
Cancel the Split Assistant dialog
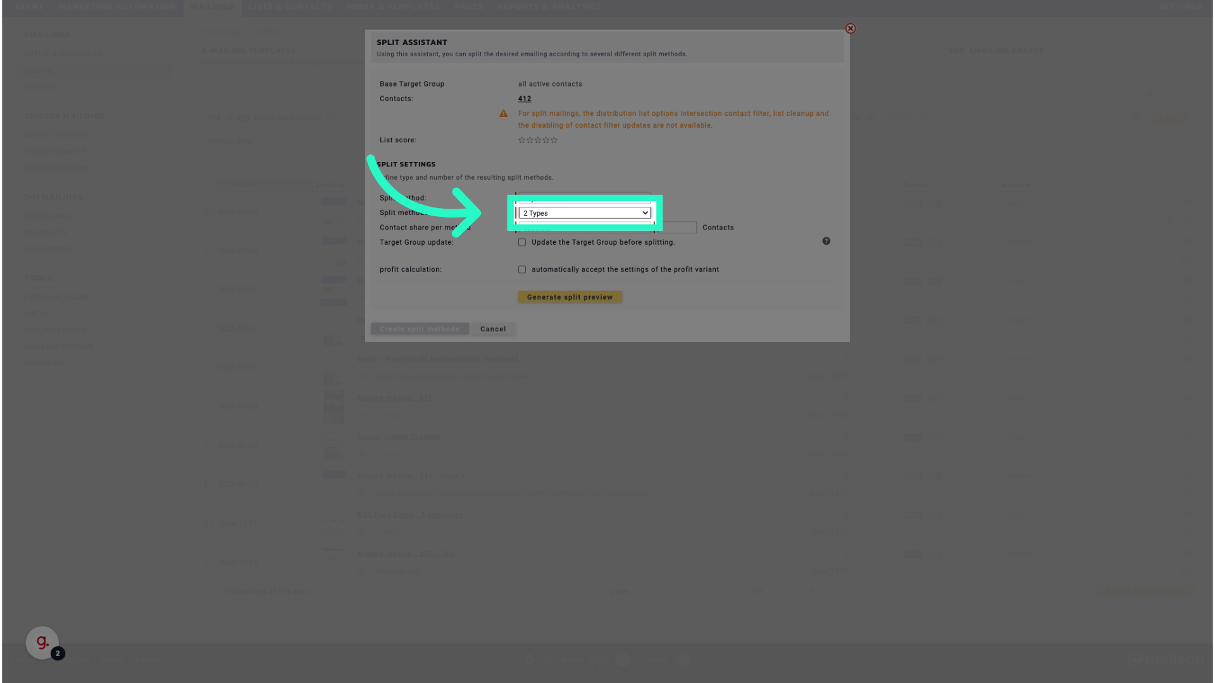[493, 329]
